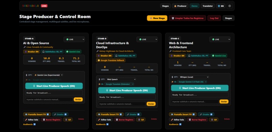The width and height of the screenshot is (272, 132).
Task: Open the Orador link for Stage-A
Action: [x=60, y=115]
